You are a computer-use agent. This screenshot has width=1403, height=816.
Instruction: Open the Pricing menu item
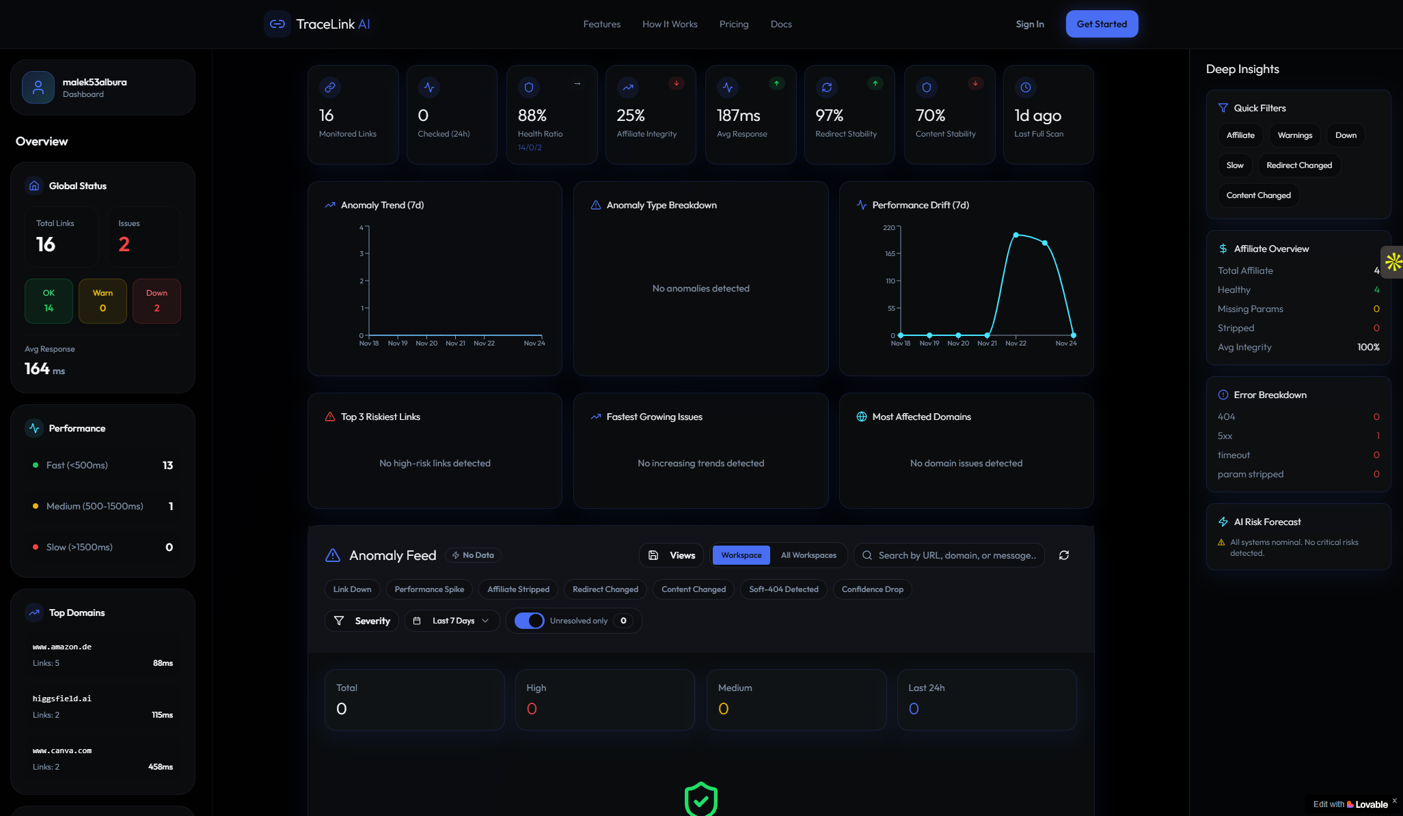coord(734,24)
